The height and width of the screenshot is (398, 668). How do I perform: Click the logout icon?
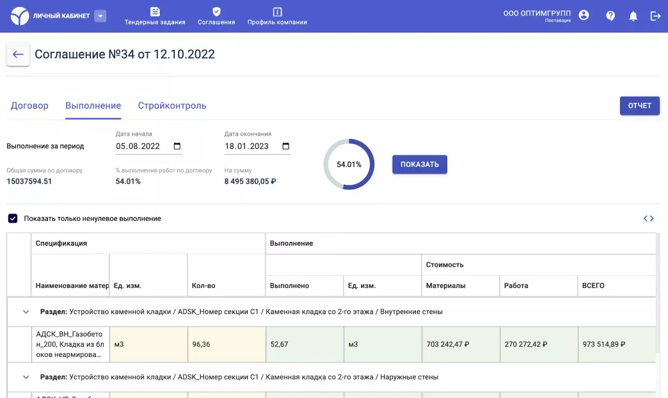(655, 16)
